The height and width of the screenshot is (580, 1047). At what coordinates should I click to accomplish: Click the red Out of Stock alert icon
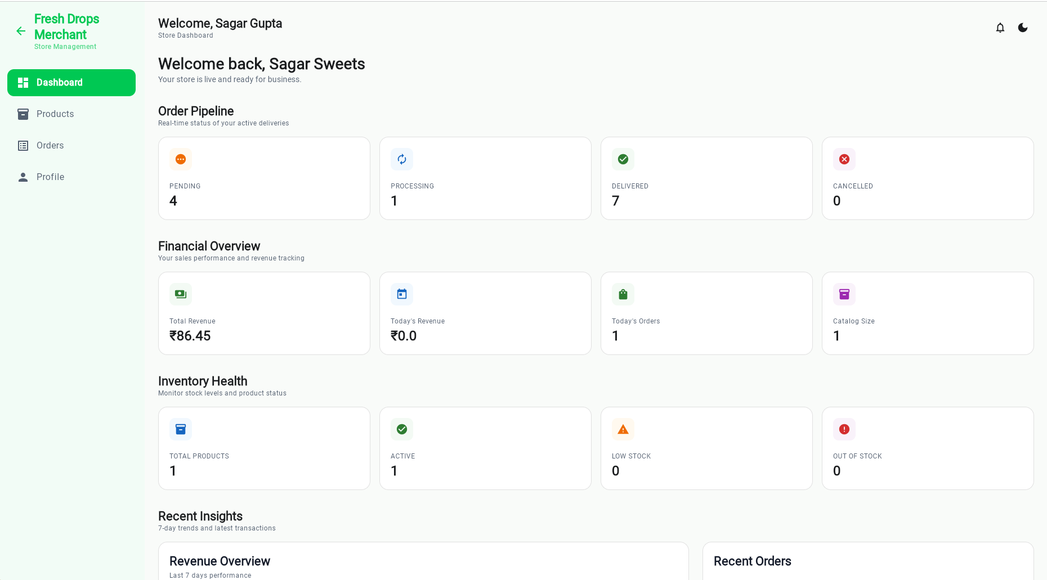tap(844, 429)
